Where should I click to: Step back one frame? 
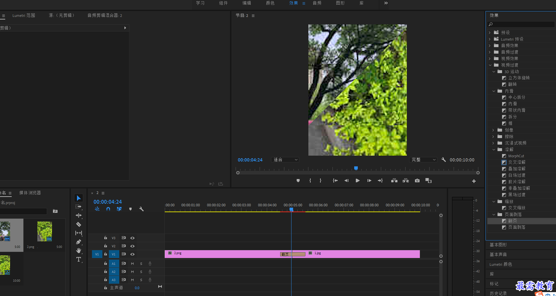(x=346, y=181)
